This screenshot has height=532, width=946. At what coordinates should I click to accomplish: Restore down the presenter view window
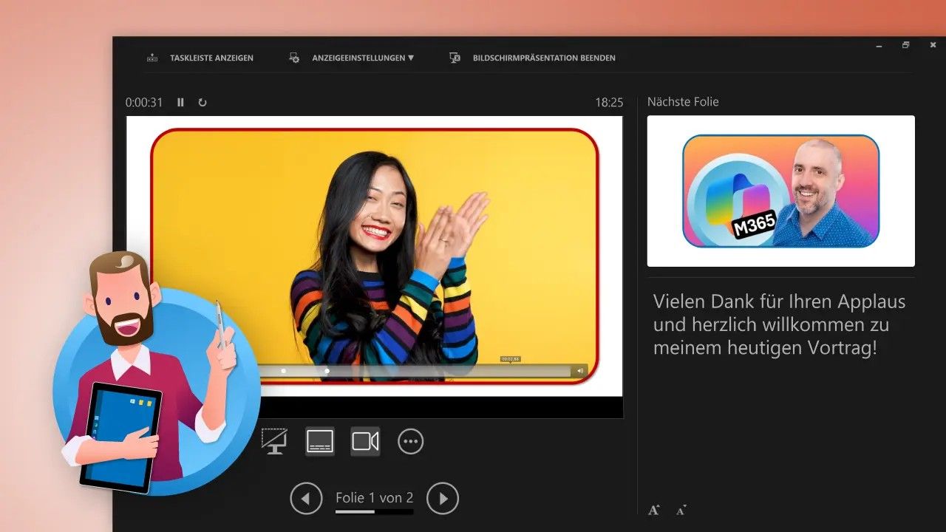click(x=905, y=45)
